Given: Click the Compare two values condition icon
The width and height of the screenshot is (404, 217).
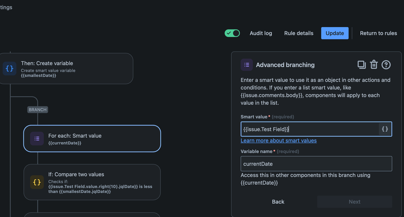Looking at the screenshot, I should coord(37,182).
